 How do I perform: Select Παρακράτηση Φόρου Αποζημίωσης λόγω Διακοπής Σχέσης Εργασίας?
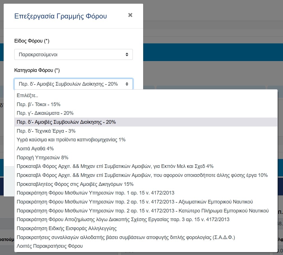(x=123, y=219)
